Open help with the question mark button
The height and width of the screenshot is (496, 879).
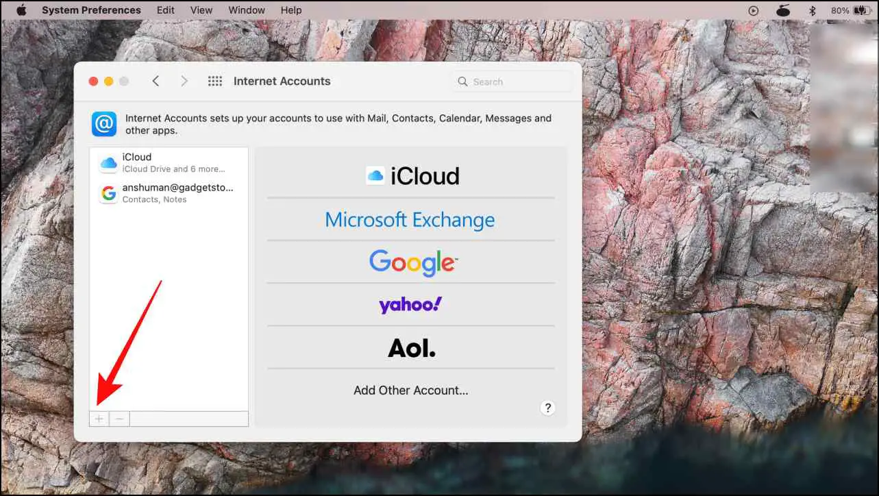point(547,408)
